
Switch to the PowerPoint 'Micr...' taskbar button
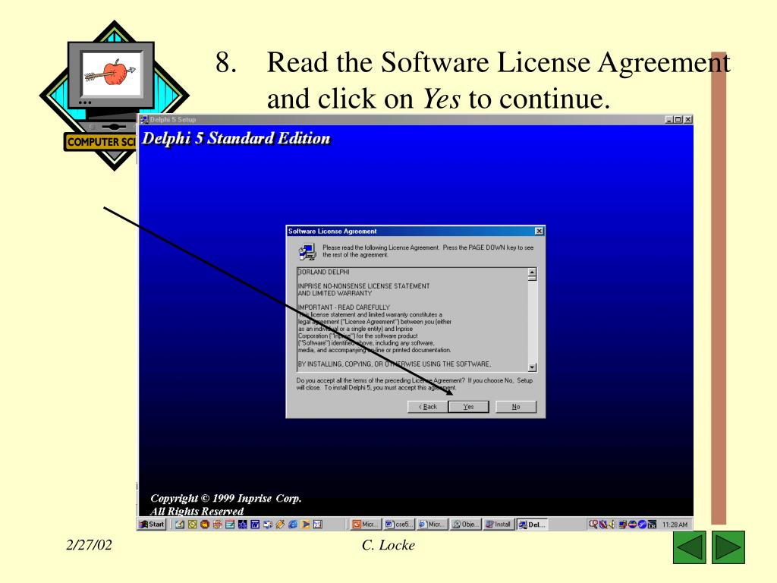point(365,524)
